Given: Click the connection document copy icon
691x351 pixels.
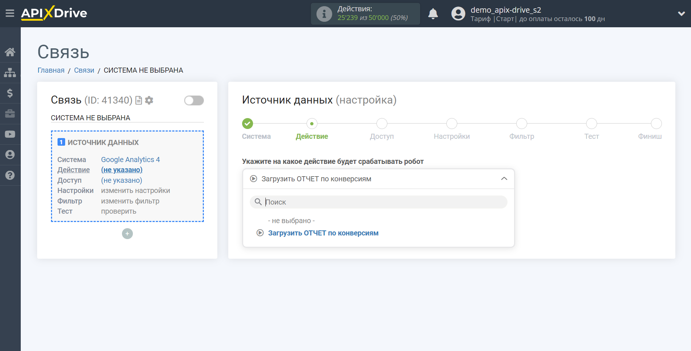Looking at the screenshot, I should coord(139,100).
